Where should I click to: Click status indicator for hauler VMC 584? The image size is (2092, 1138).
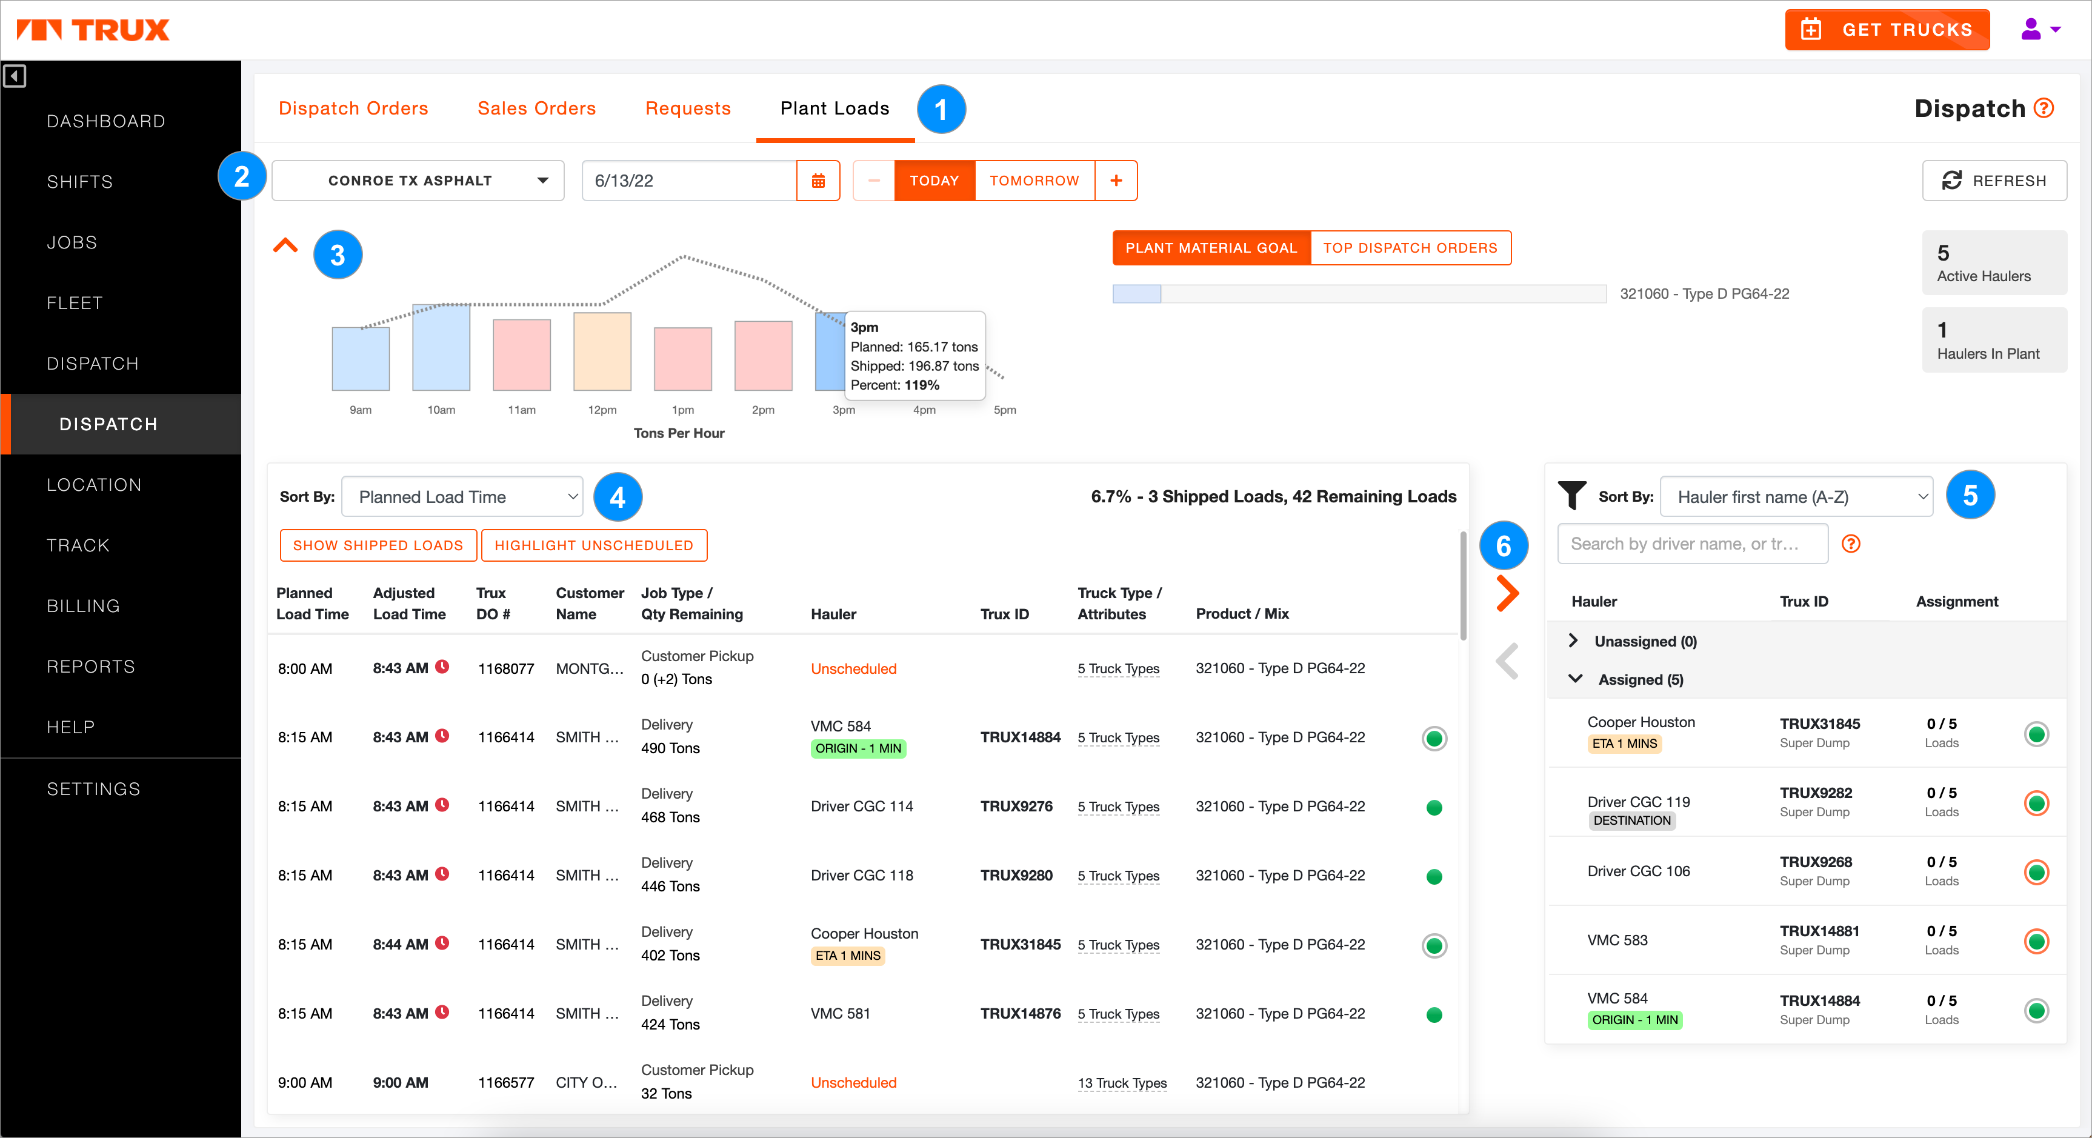coord(2036,1011)
